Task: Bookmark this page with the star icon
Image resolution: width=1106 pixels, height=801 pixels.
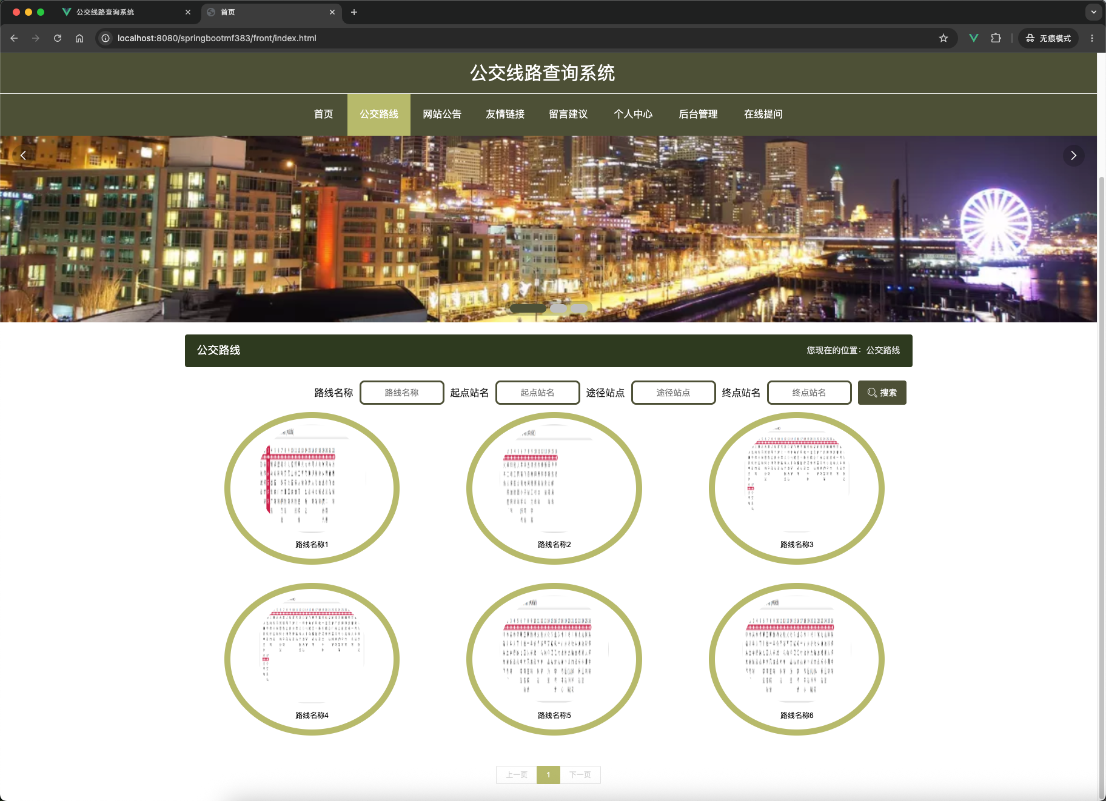Action: coord(943,38)
